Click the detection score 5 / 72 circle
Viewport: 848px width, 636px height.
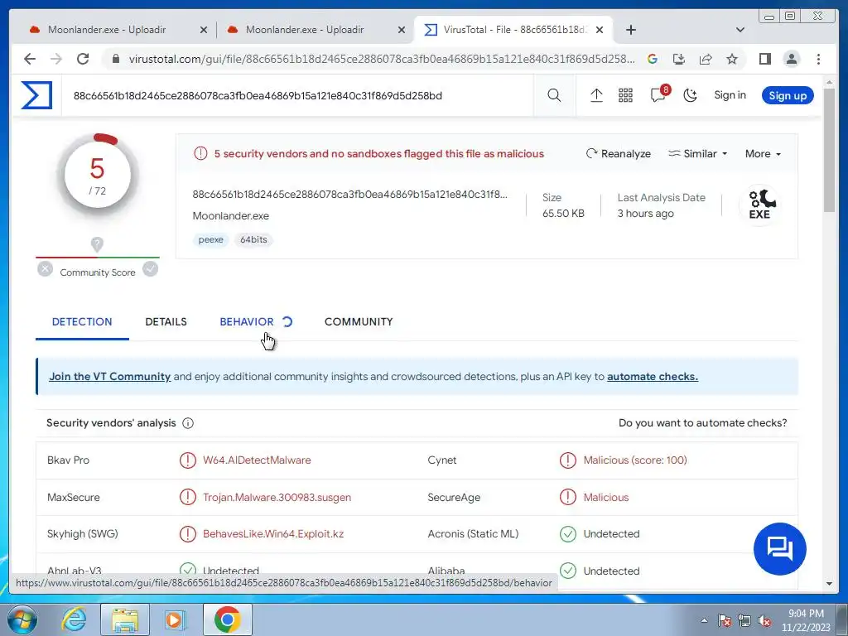pyautogui.click(x=98, y=176)
